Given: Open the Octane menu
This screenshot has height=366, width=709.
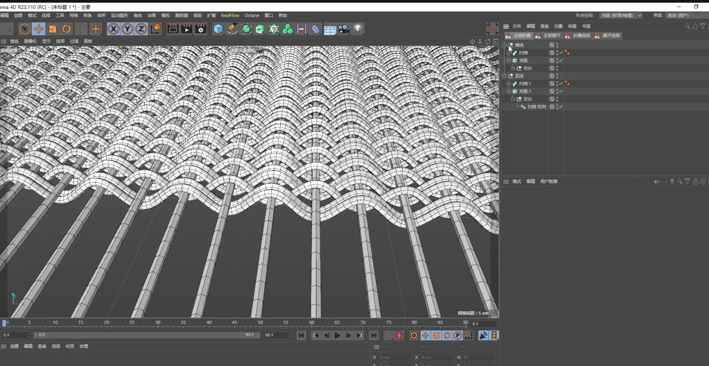Looking at the screenshot, I should point(252,15).
